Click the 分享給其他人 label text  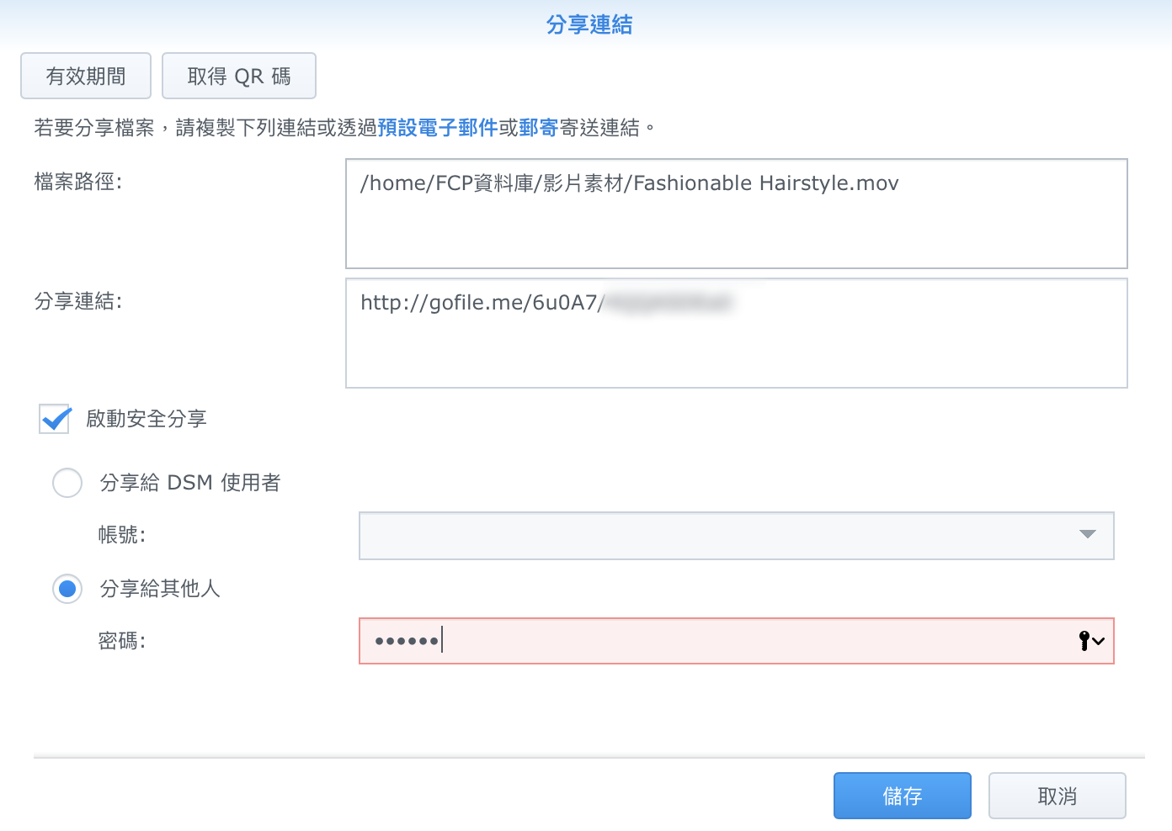coord(160,589)
